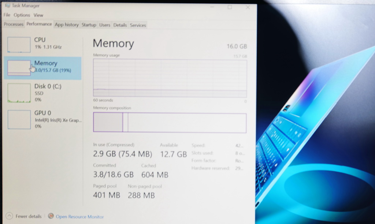Image resolution: width=375 pixels, height=224 pixels.
Task: Switch to the Startup tab
Action: pyautogui.click(x=89, y=25)
